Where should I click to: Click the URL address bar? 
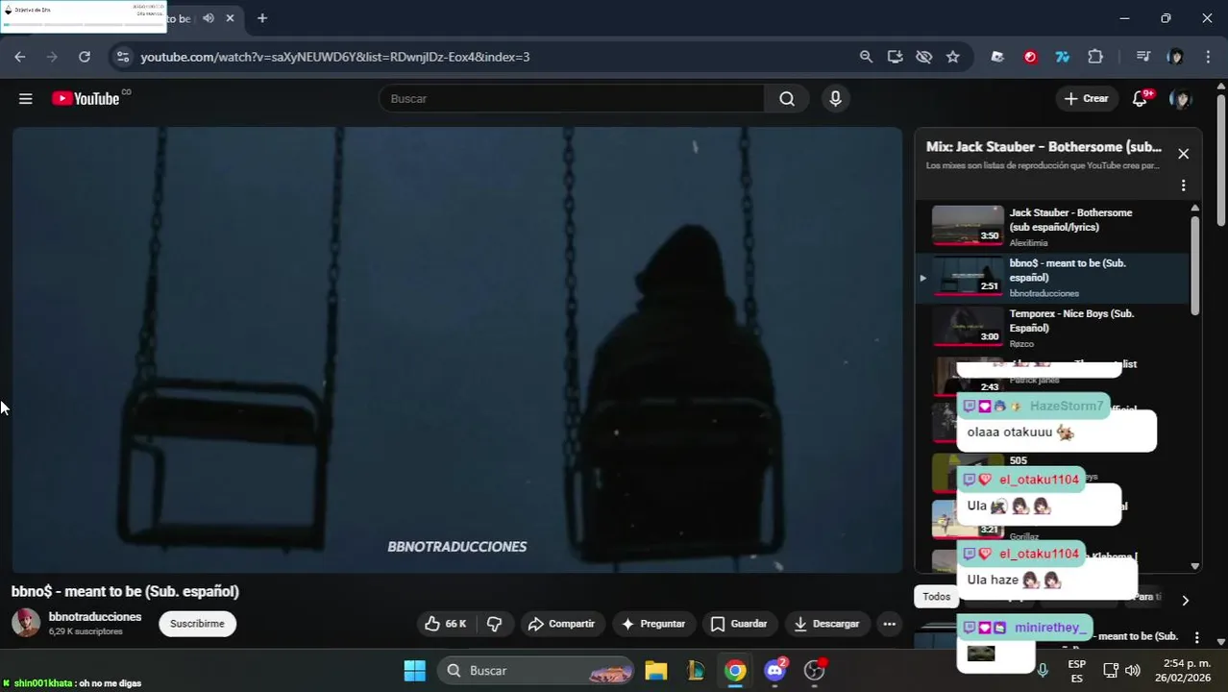tap(490, 57)
